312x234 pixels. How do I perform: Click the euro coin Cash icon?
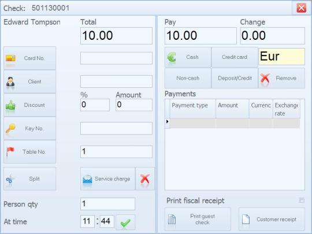(x=172, y=57)
